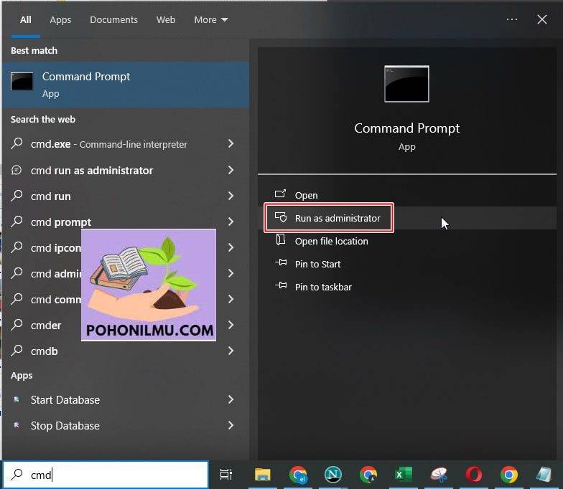Expand the cmd.exe web result arrow

(231, 143)
